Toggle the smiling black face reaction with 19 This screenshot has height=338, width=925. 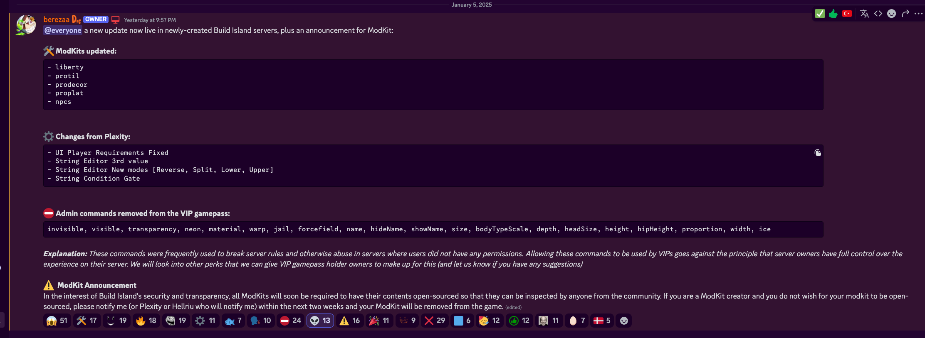coord(116,321)
